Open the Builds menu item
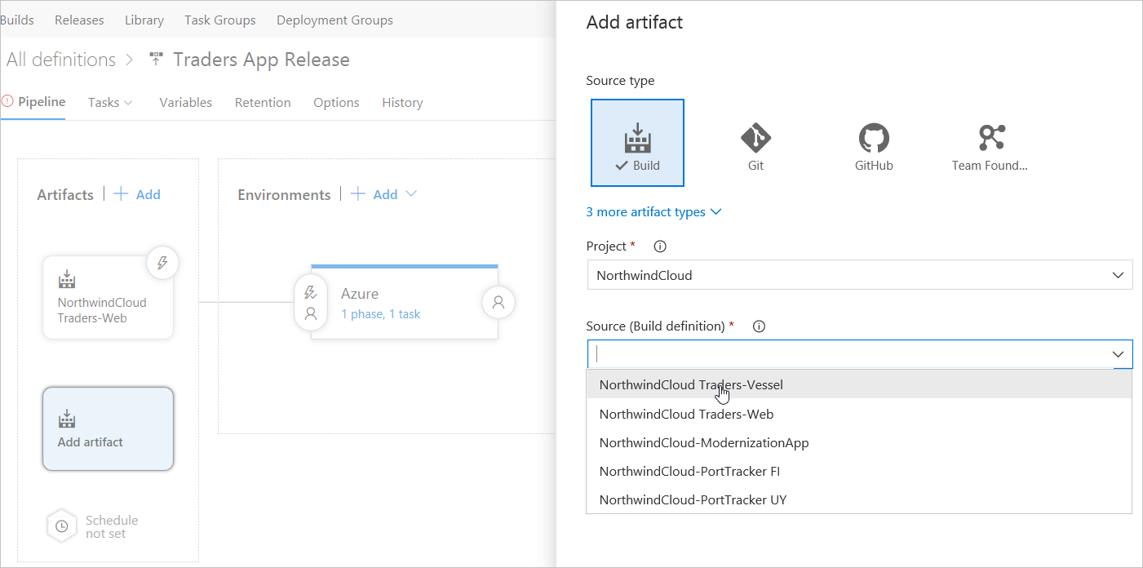1143x568 pixels. point(17,20)
